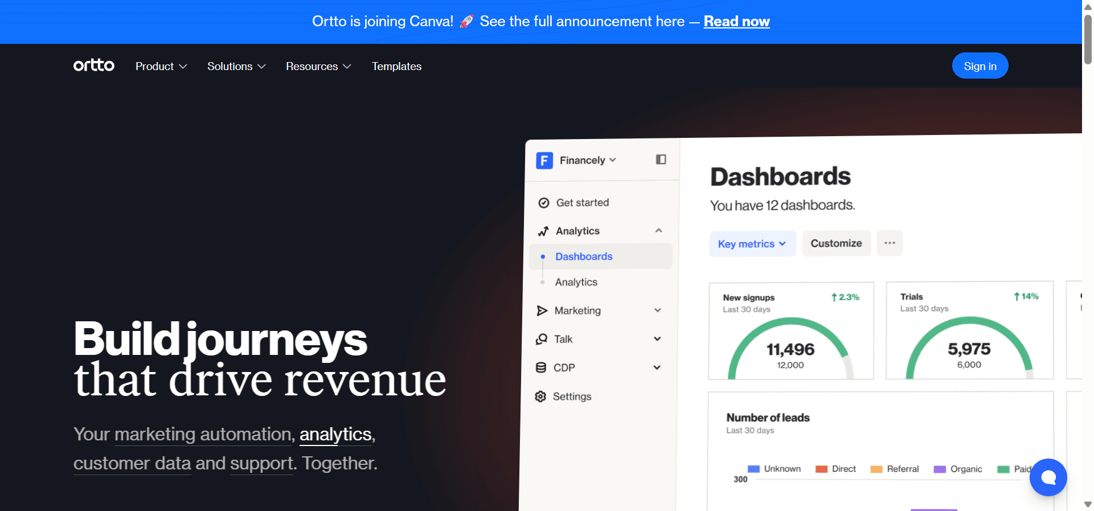
Task: Open the Templates menu item
Action: click(396, 66)
